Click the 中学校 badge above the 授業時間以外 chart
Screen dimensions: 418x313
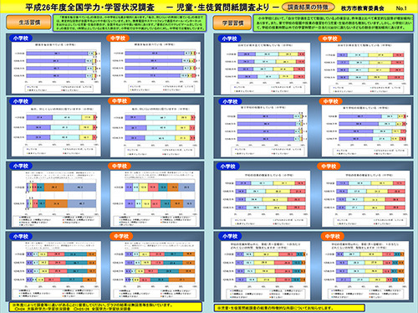333,236
